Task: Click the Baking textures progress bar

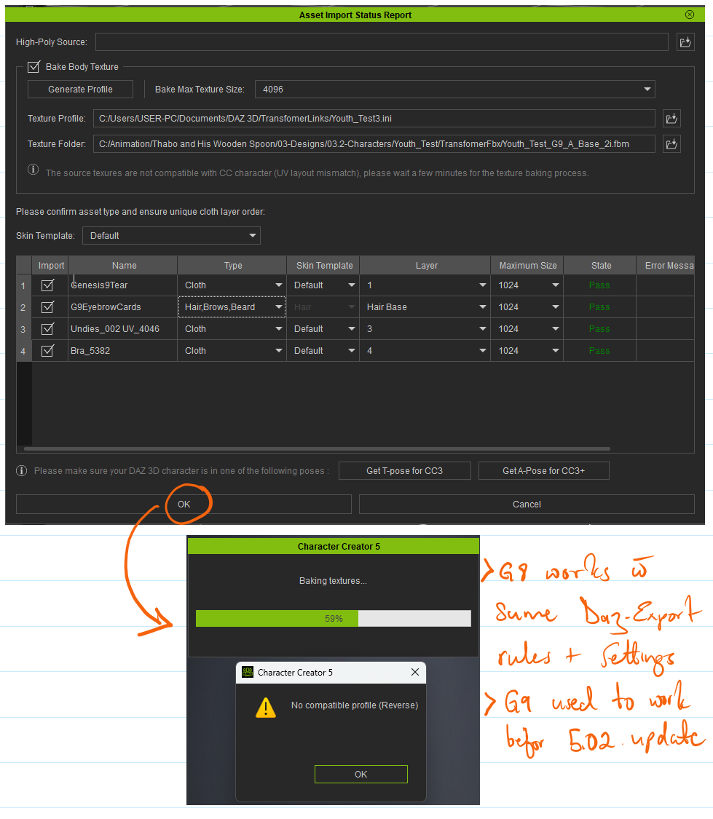Action: (x=333, y=619)
